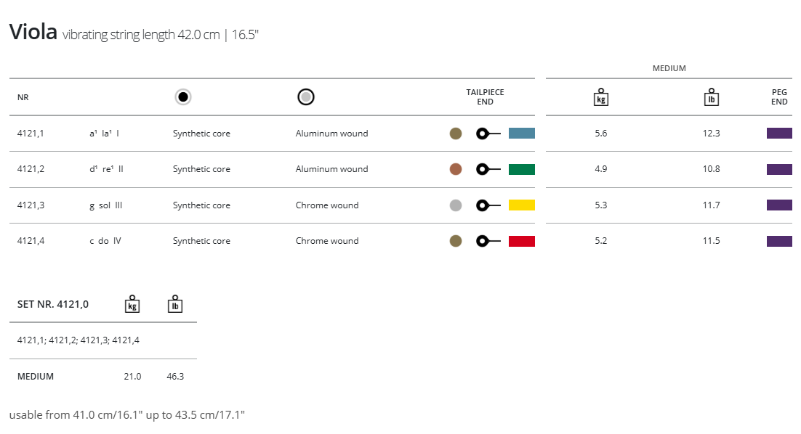
Task: Select the green tailpiece swatch for 4121,2
Action: point(522,169)
